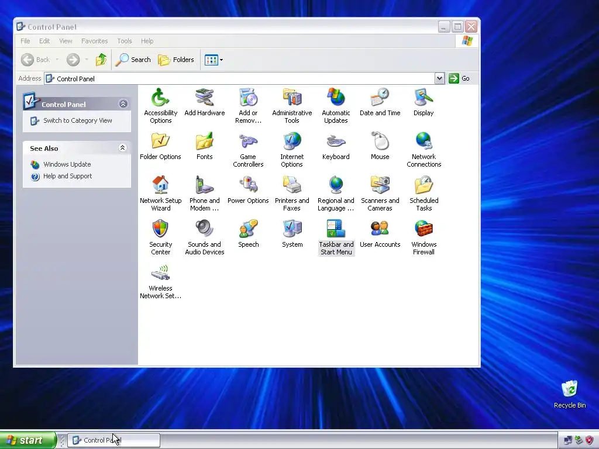The width and height of the screenshot is (599, 449).
Task: Select Windows Firewall icon
Action: [424, 237]
